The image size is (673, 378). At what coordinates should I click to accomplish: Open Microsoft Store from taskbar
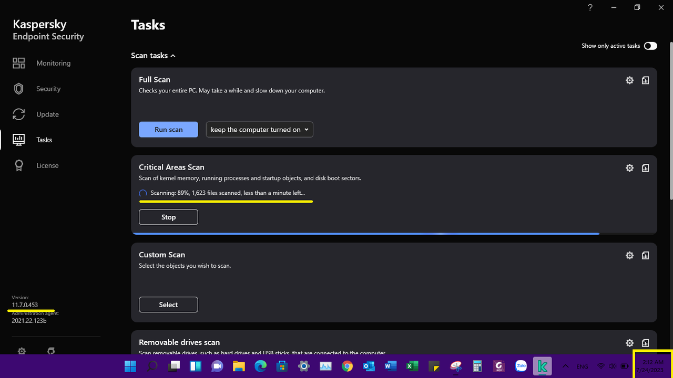tap(282, 366)
